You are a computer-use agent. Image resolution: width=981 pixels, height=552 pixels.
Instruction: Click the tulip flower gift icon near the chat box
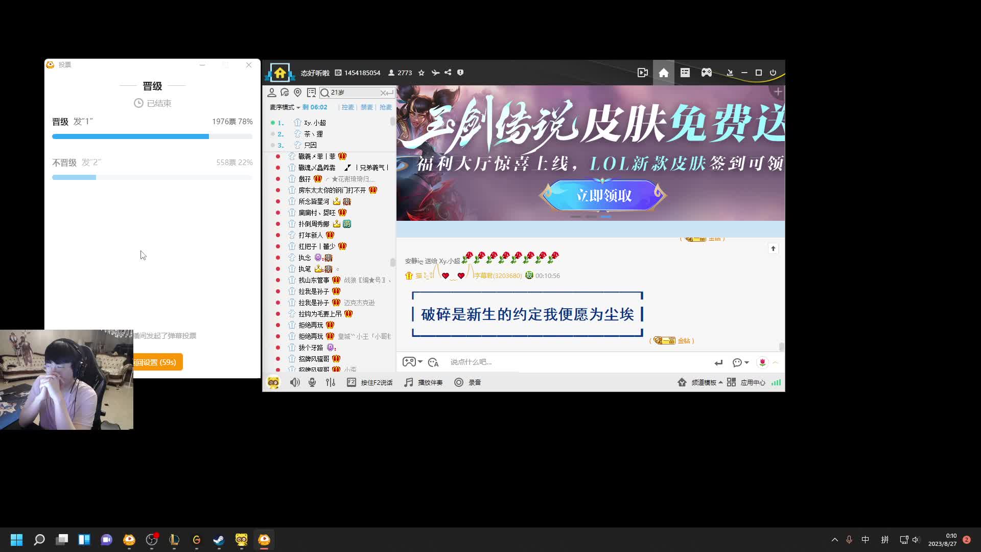762,362
